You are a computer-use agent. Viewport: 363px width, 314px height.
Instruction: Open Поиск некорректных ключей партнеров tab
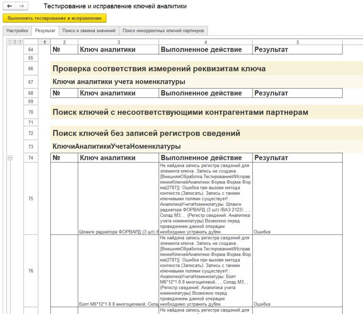(x=163, y=31)
